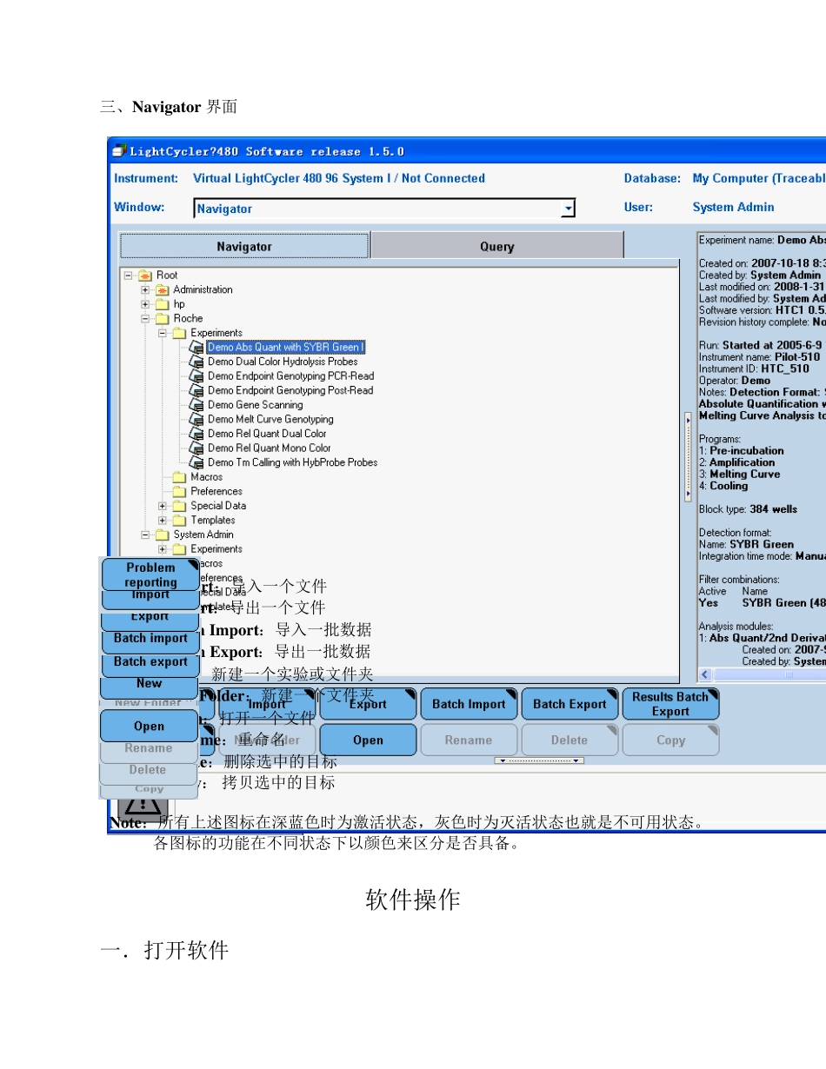
Task: Click the Administration folder icon
Action: pyautogui.click(x=162, y=289)
